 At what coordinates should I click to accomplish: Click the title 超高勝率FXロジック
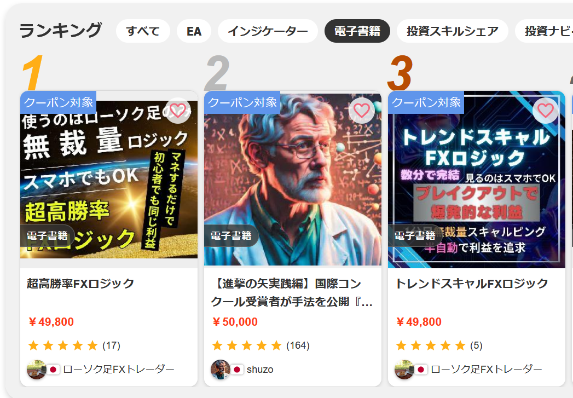point(80,284)
